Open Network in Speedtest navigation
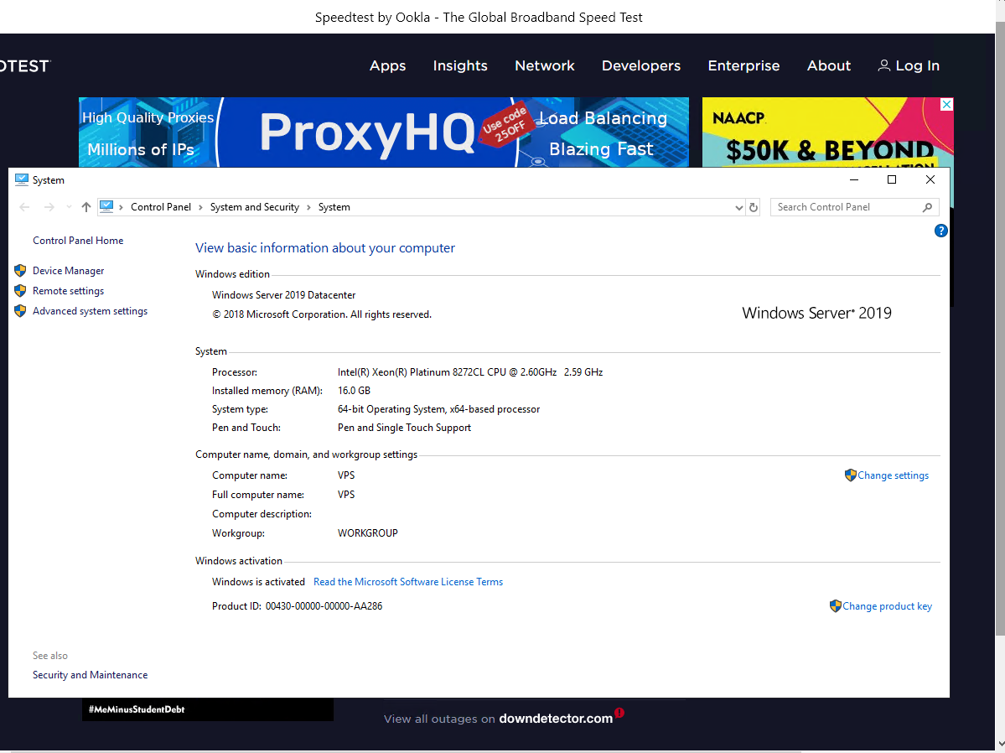1005x753 pixels. point(544,65)
